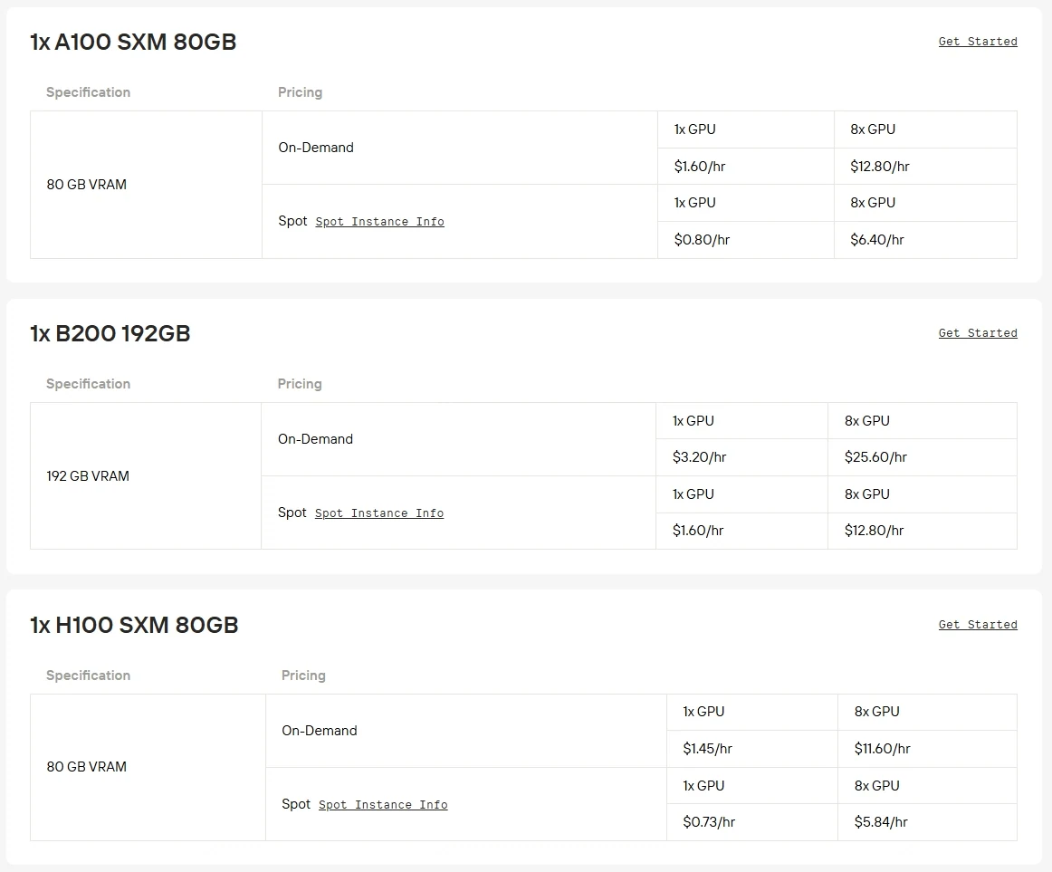The height and width of the screenshot is (872, 1052).
Task: Click Specification header in A100 section
Action: [89, 92]
